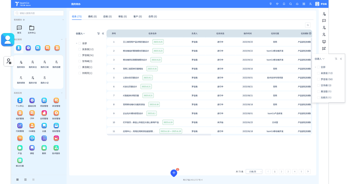Click the sidebar search input field
The image size is (347, 184).
pos(39,13)
